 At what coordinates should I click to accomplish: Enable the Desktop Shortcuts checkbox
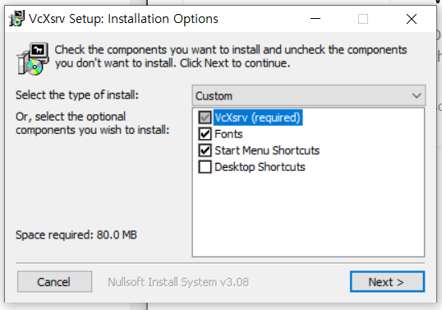pos(205,167)
